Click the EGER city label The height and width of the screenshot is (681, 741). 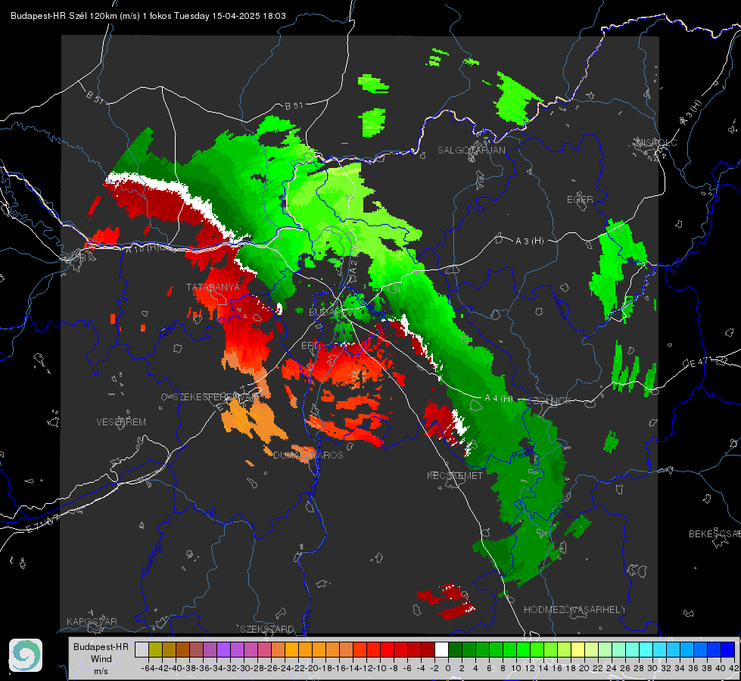click(580, 200)
